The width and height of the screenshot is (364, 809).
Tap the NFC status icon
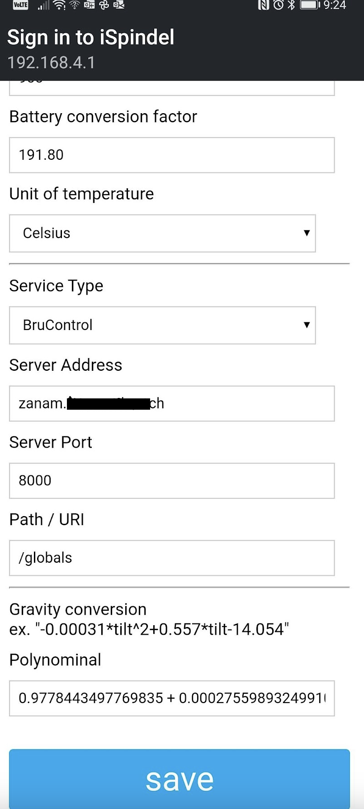coord(264,5)
